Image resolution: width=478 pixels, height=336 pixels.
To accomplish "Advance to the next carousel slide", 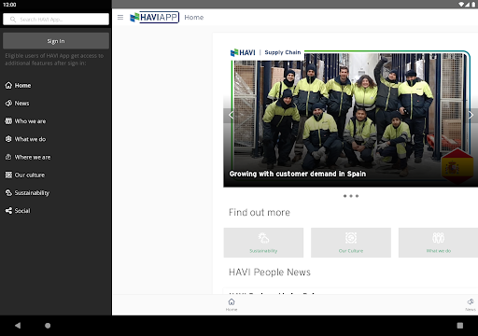I will pyautogui.click(x=471, y=115).
